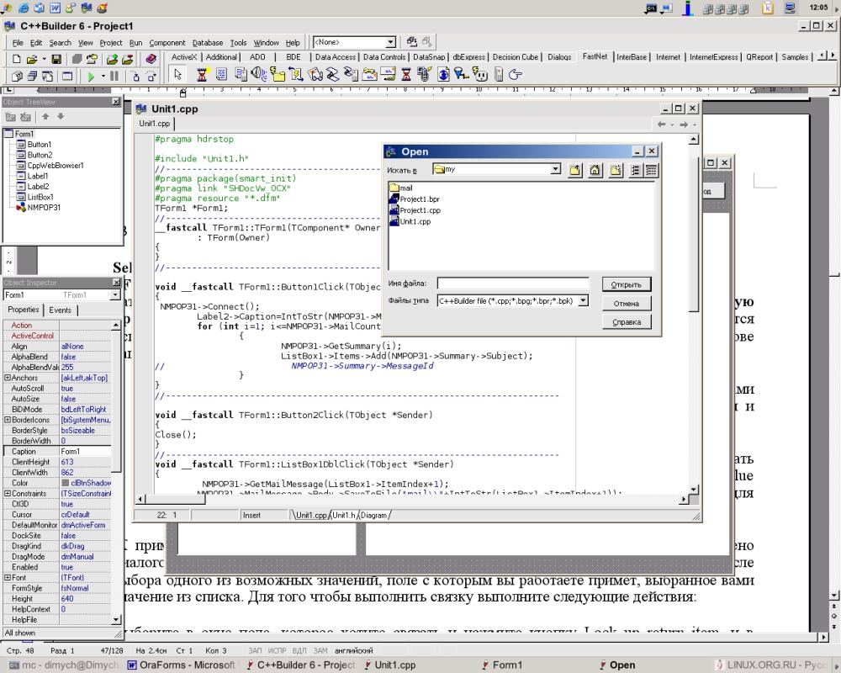Click the Toggle Form/Unit icon
Image resolution: width=841 pixels, height=673 pixels.
pyautogui.click(x=47, y=77)
